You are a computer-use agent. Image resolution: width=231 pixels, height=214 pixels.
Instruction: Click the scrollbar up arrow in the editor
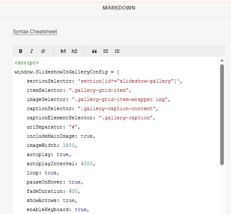(222, 60)
